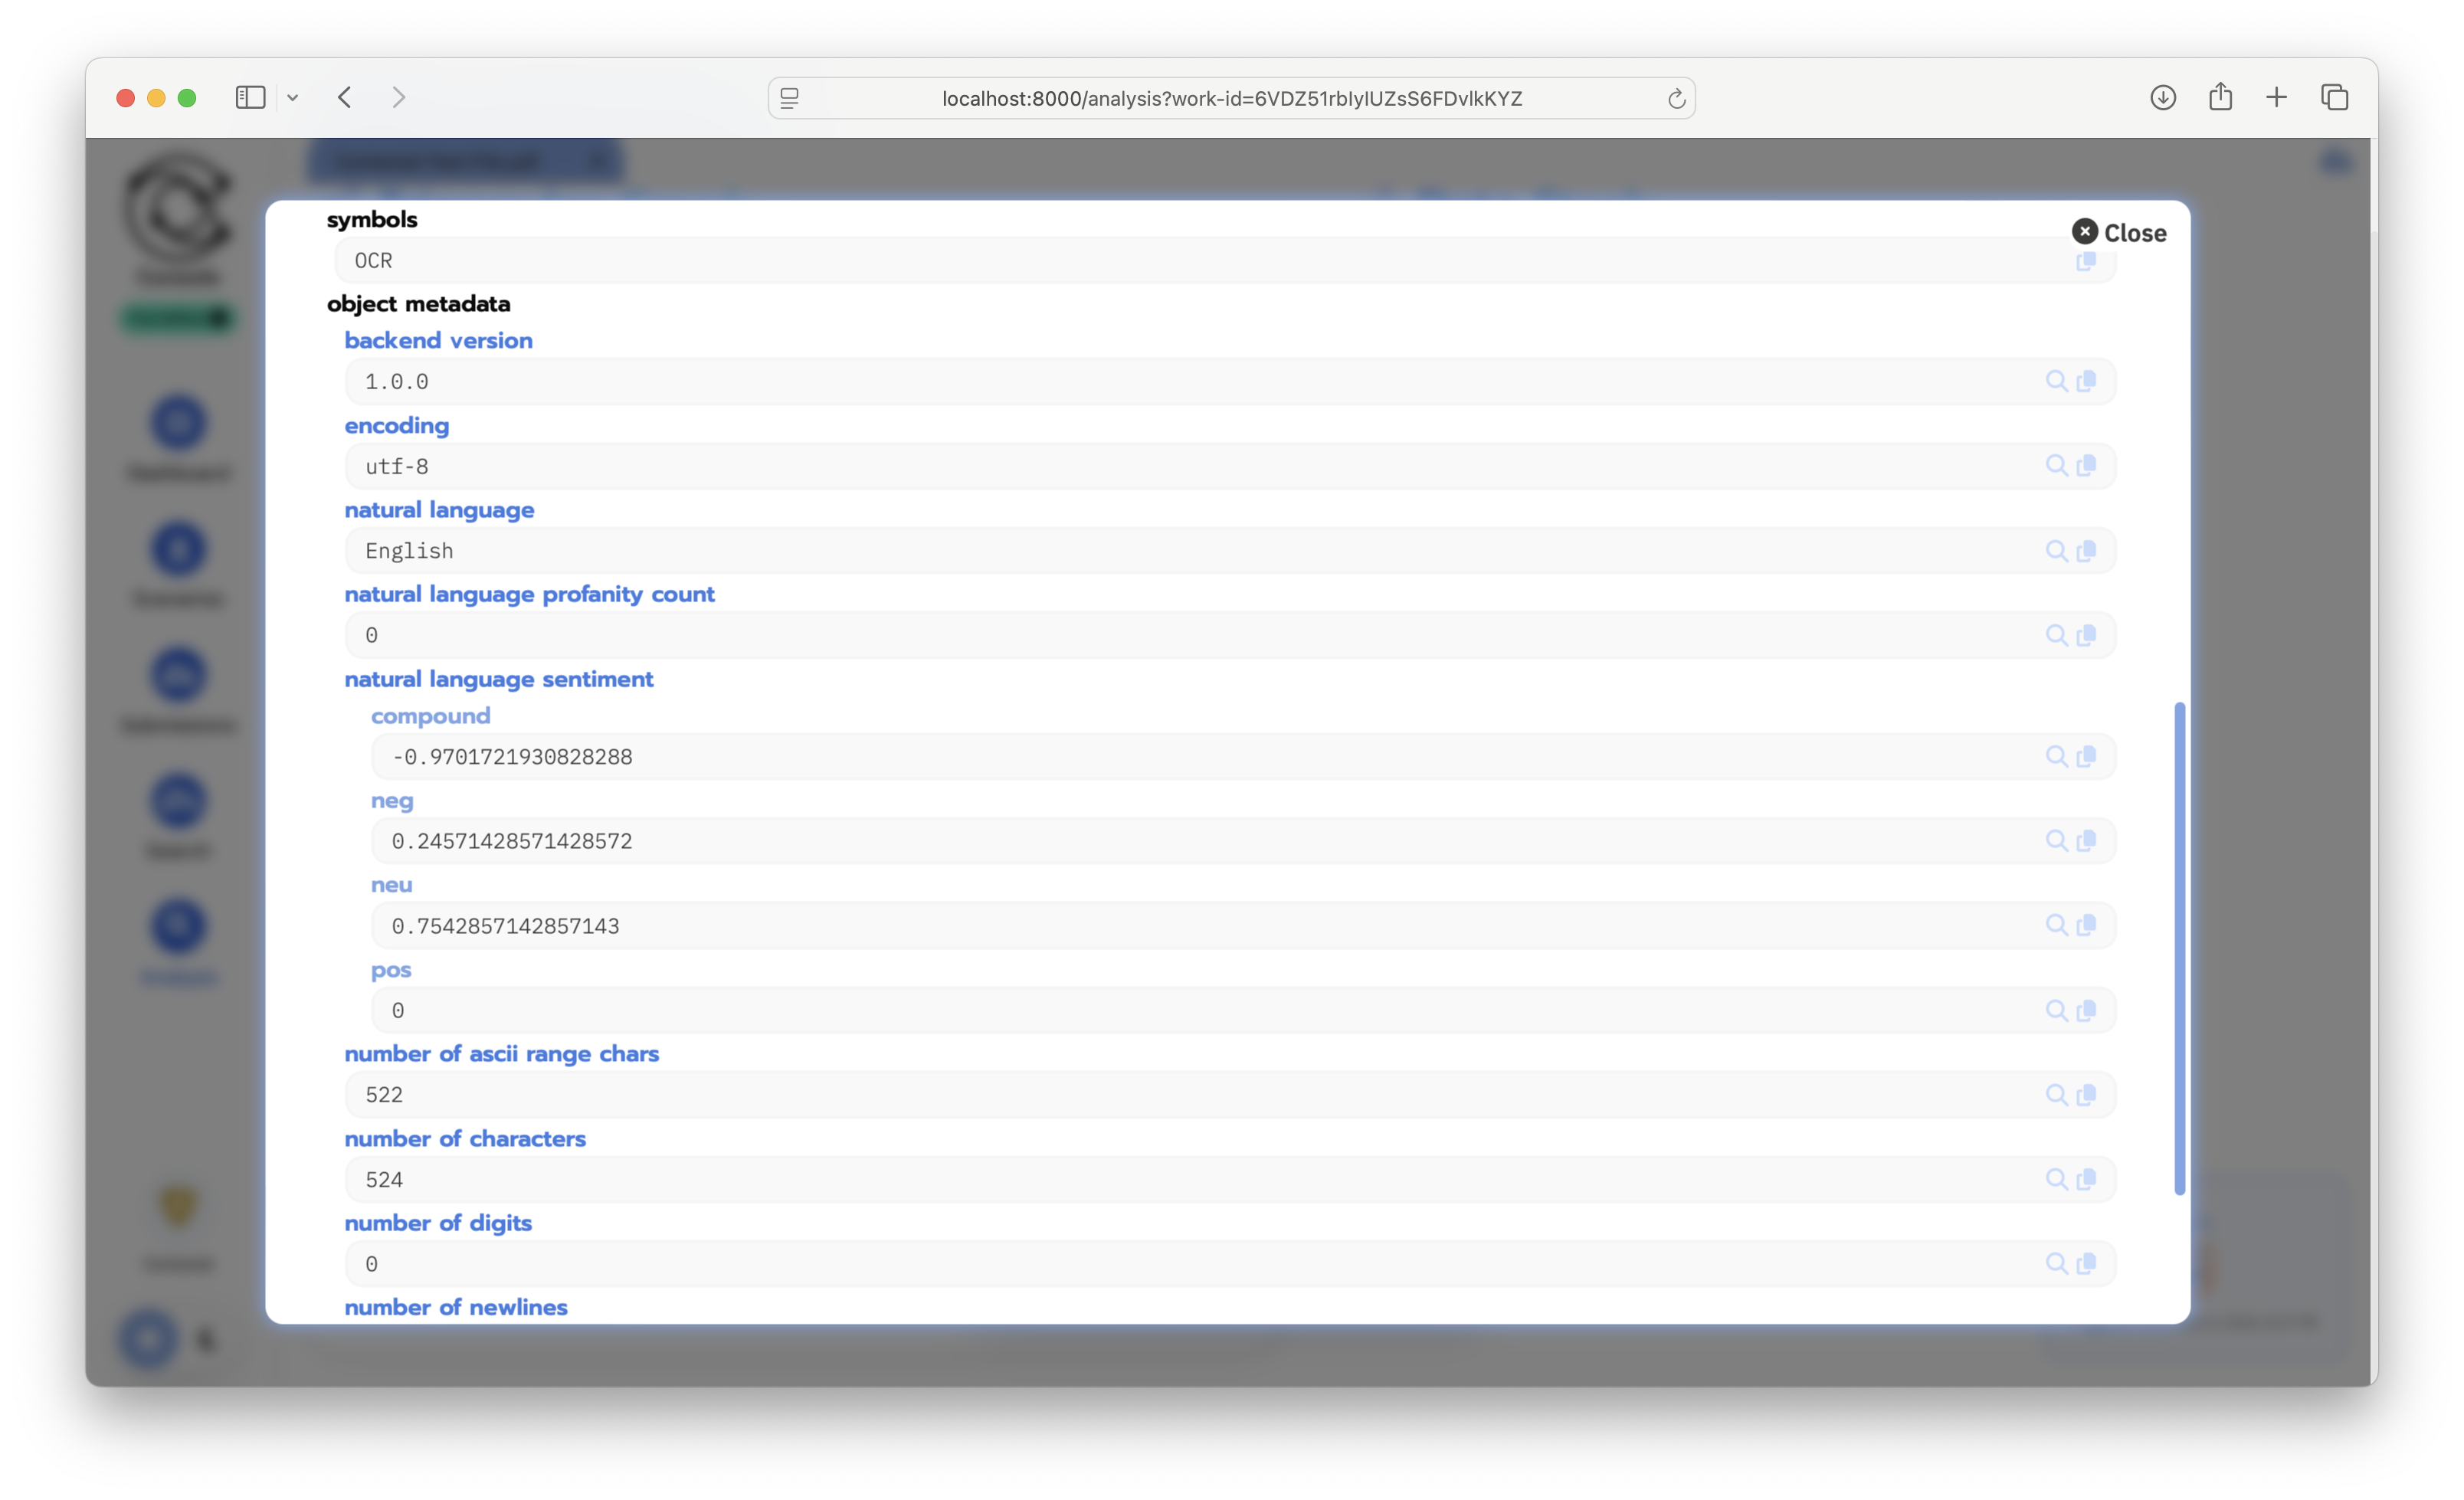Search by number of ascii range chars
Screen dimensions: 2464x1500
pyautogui.click(x=2055, y=1095)
